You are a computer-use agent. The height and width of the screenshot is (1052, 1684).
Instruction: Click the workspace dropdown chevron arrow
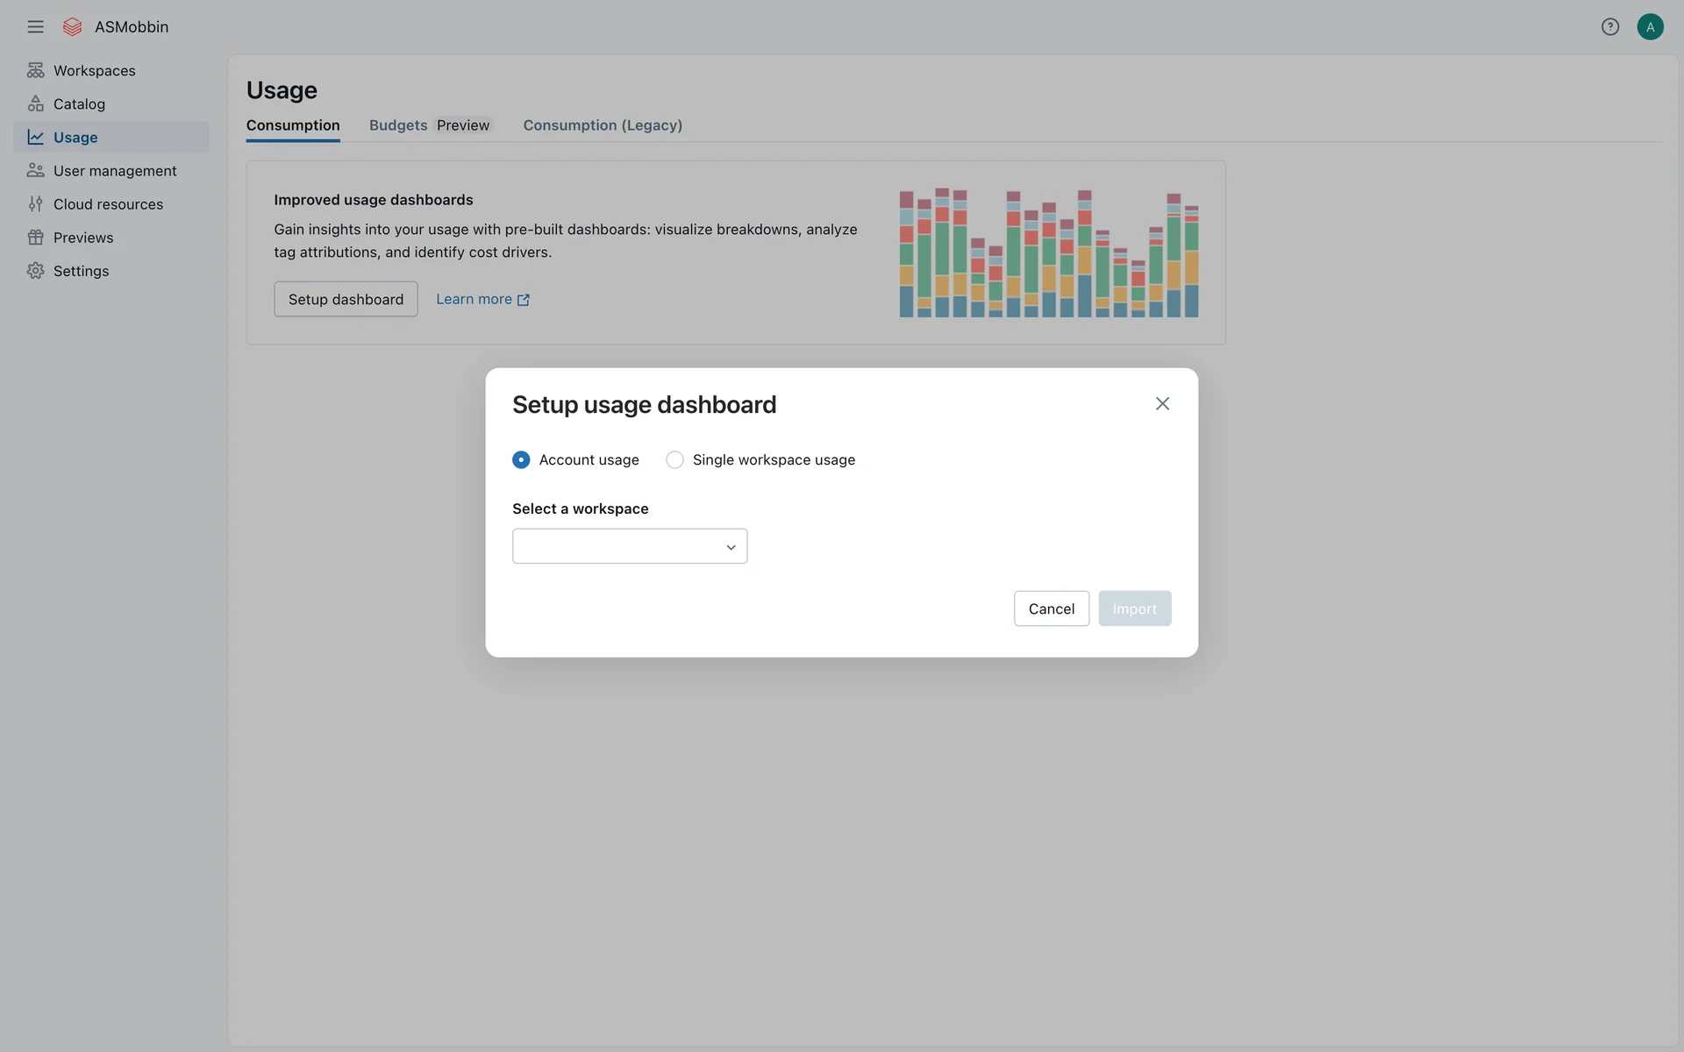[731, 547]
